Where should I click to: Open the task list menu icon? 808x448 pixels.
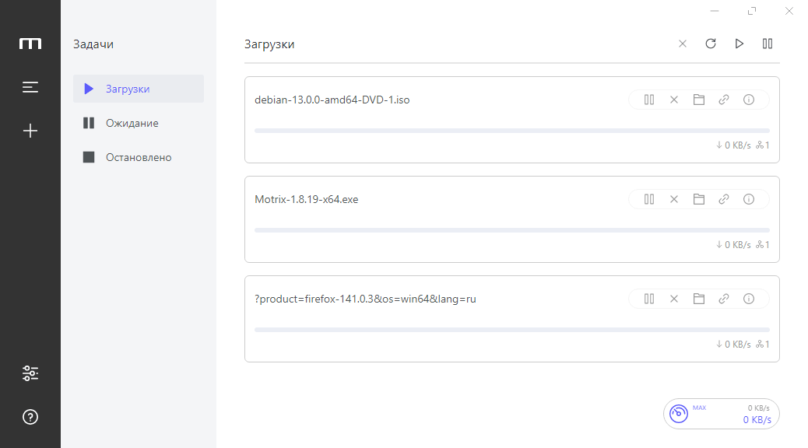pyautogui.click(x=30, y=88)
